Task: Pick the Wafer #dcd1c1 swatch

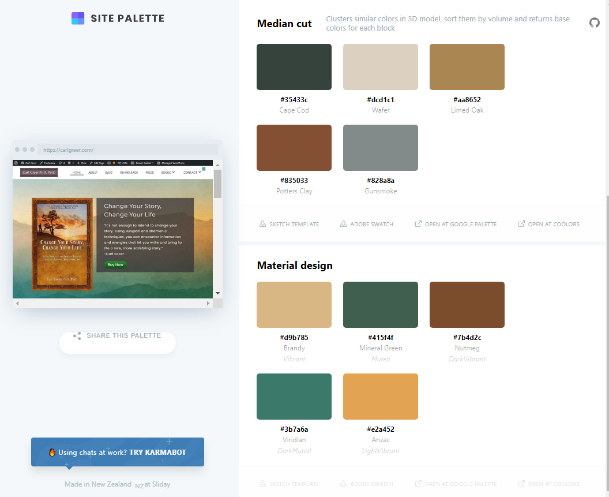Action: click(x=381, y=67)
